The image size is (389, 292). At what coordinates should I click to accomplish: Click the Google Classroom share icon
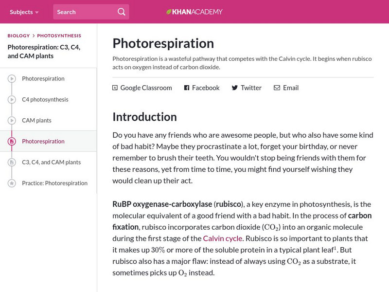115,88
